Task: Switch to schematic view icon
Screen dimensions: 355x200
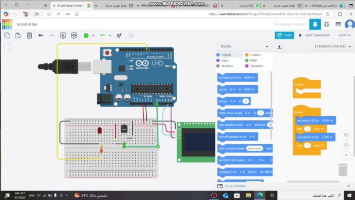Action: pyautogui.click(x=327, y=24)
